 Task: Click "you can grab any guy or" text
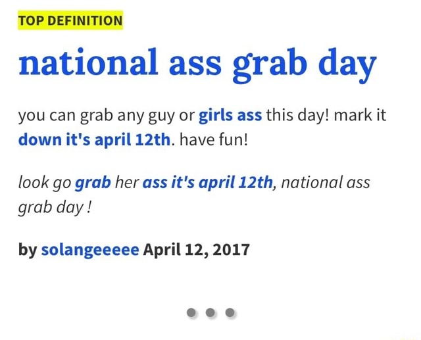(107, 115)
